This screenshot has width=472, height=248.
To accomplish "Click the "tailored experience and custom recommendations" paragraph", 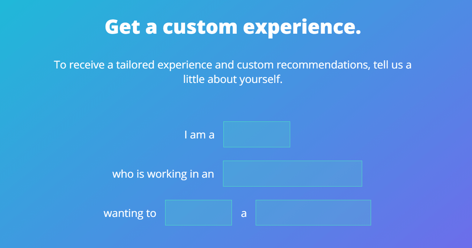I will [x=233, y=72].
